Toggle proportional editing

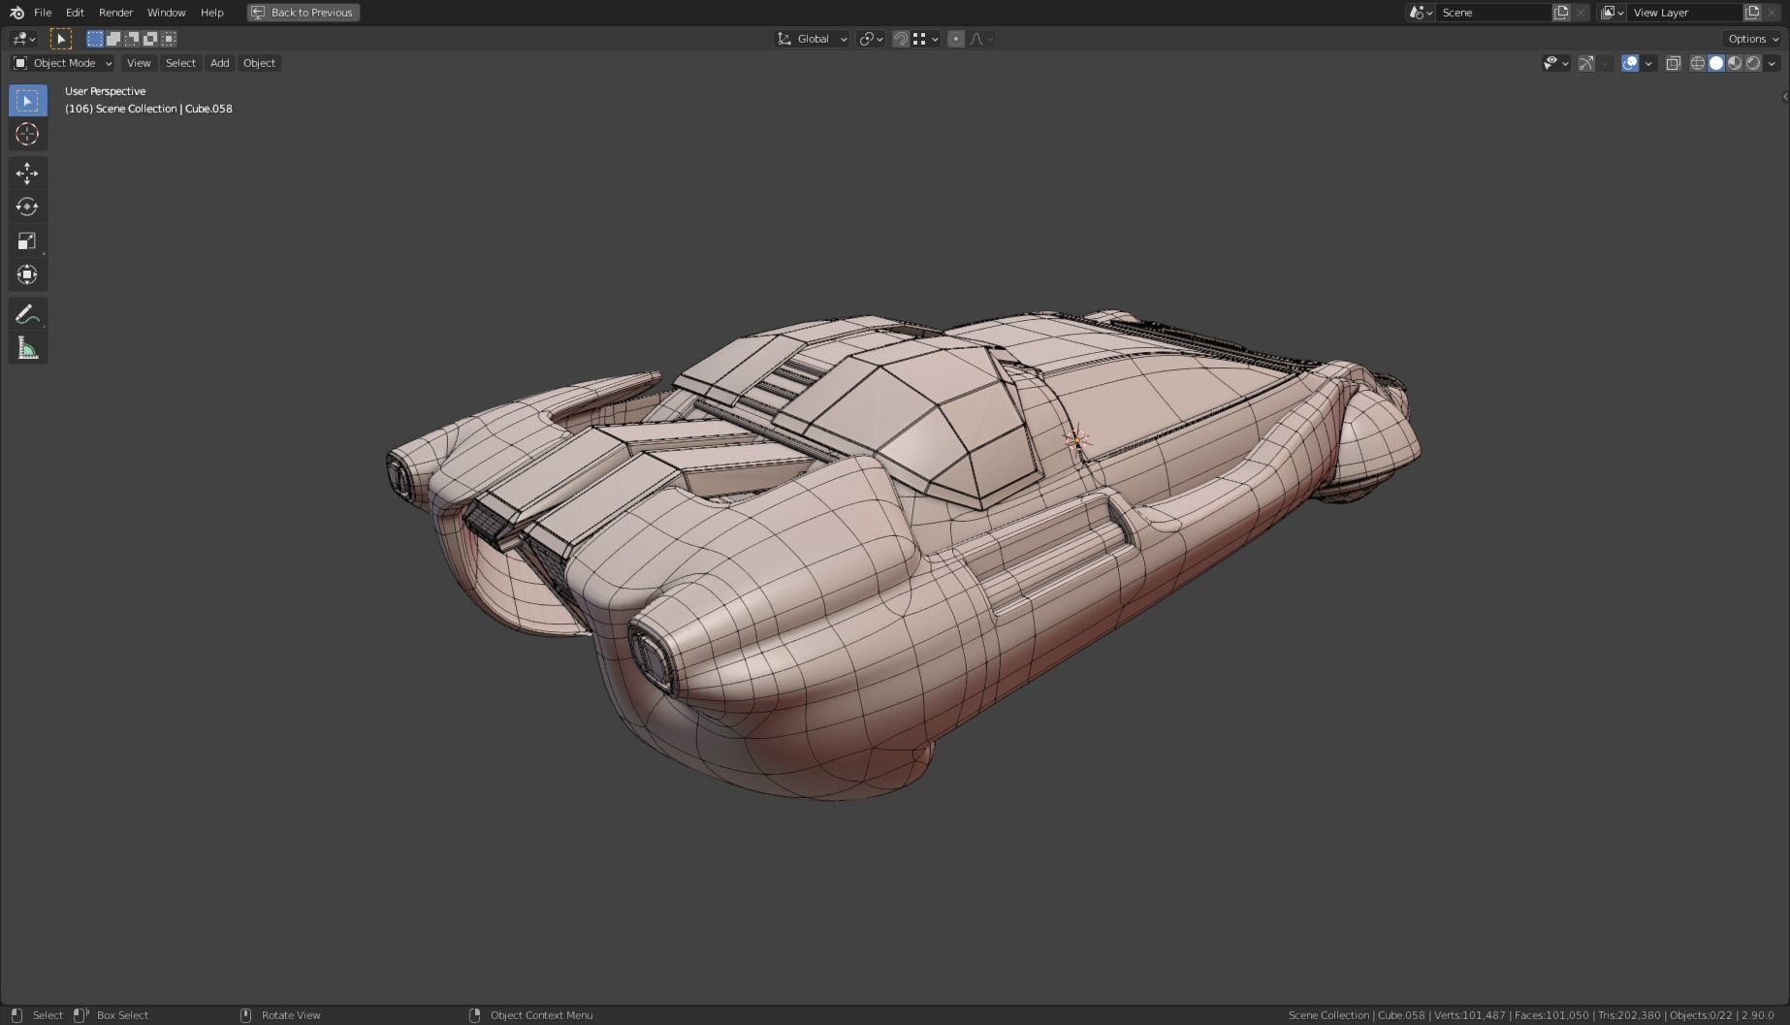[956, 39]
